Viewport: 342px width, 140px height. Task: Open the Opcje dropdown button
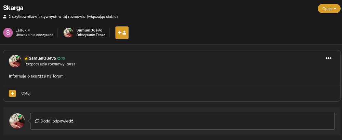coord(329,9)
